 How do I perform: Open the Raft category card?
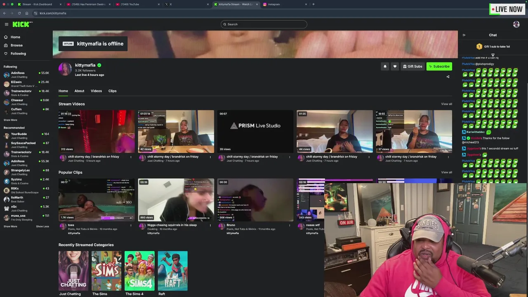172,271
